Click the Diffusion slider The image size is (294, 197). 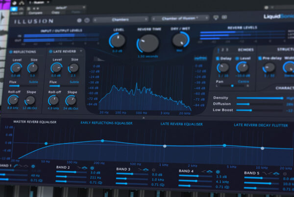coord(260,104)
